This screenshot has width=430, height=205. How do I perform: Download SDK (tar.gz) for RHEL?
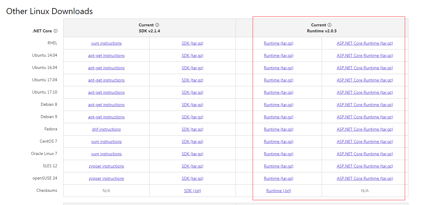(193, 43)
